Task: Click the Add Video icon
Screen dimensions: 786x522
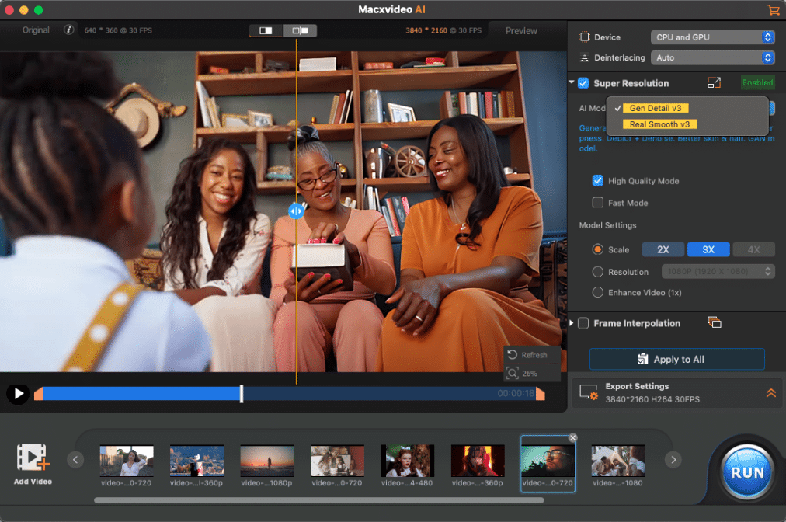Action: pyautogui.click(x=33, y=457)
